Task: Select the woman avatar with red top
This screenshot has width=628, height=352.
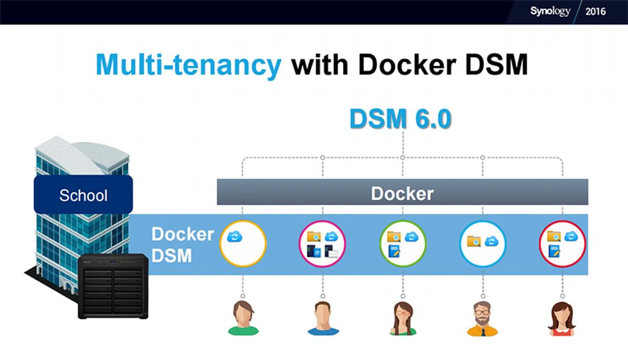Action: tap(562, 319)
